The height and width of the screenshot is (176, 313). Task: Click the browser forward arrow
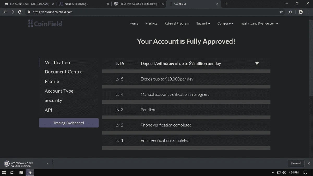coord(12,12)
